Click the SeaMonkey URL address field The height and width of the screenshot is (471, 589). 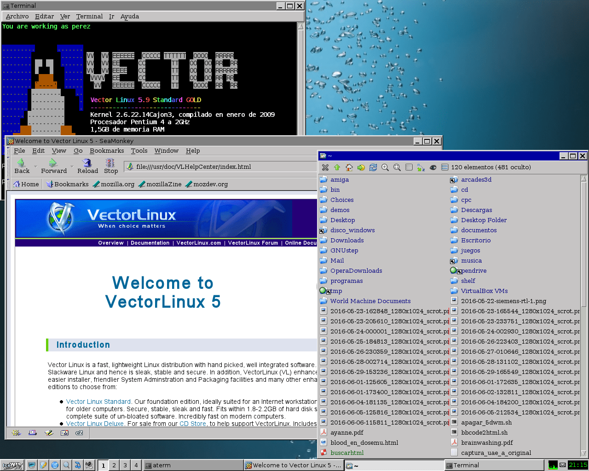click(x=221, y=167)
